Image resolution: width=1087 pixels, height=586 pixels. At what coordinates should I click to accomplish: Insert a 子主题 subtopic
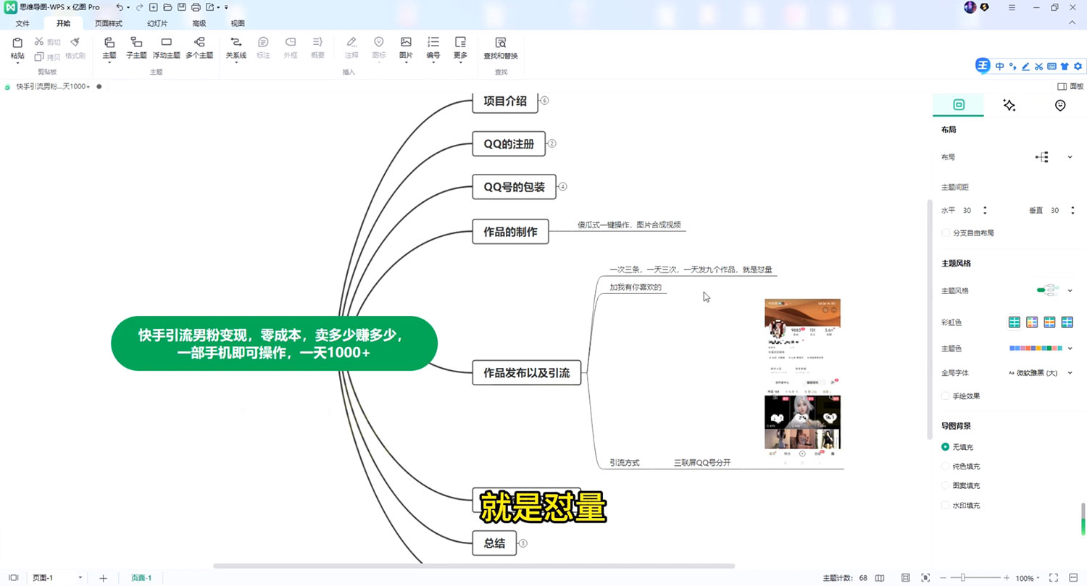(x=136, y=43)
